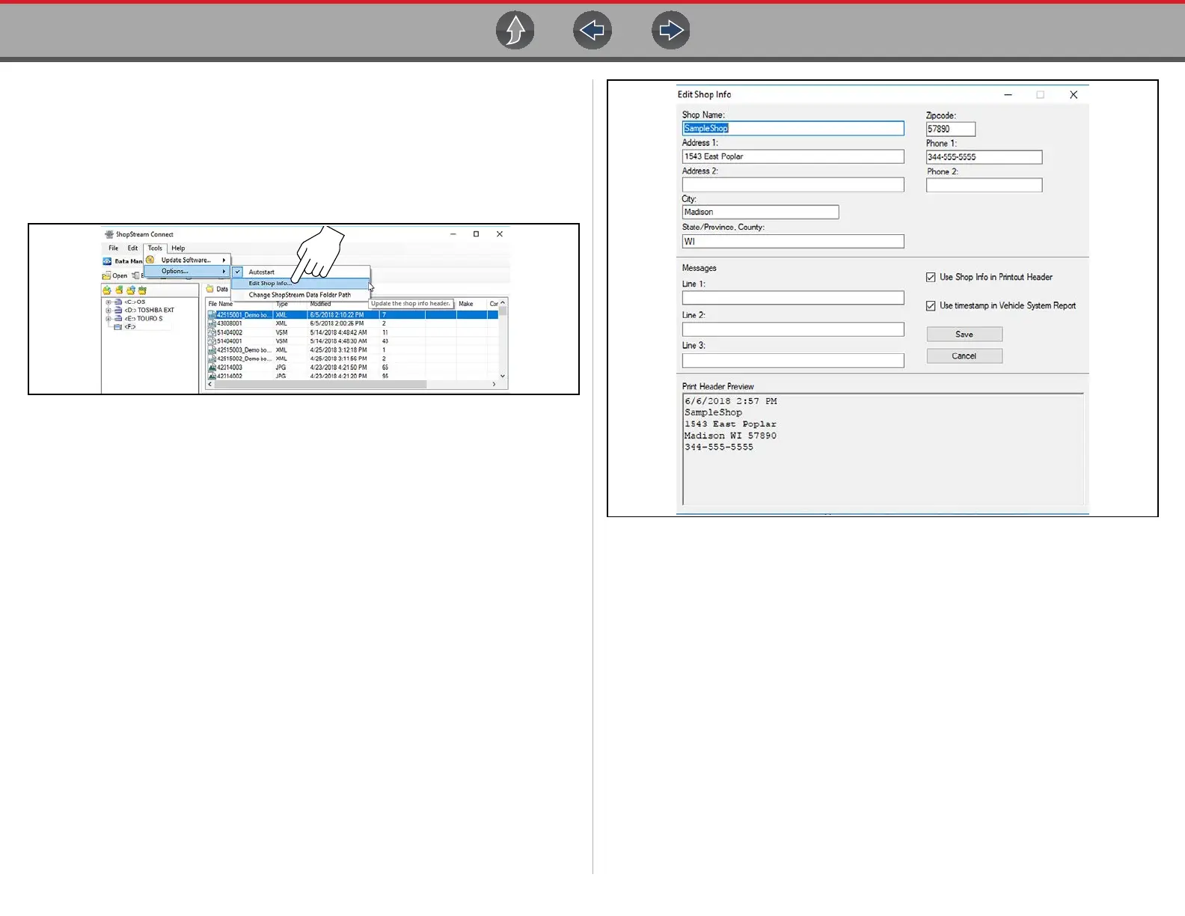1185x916 pixels.
Task: Open the Help menu
Action: pos(178,248)
